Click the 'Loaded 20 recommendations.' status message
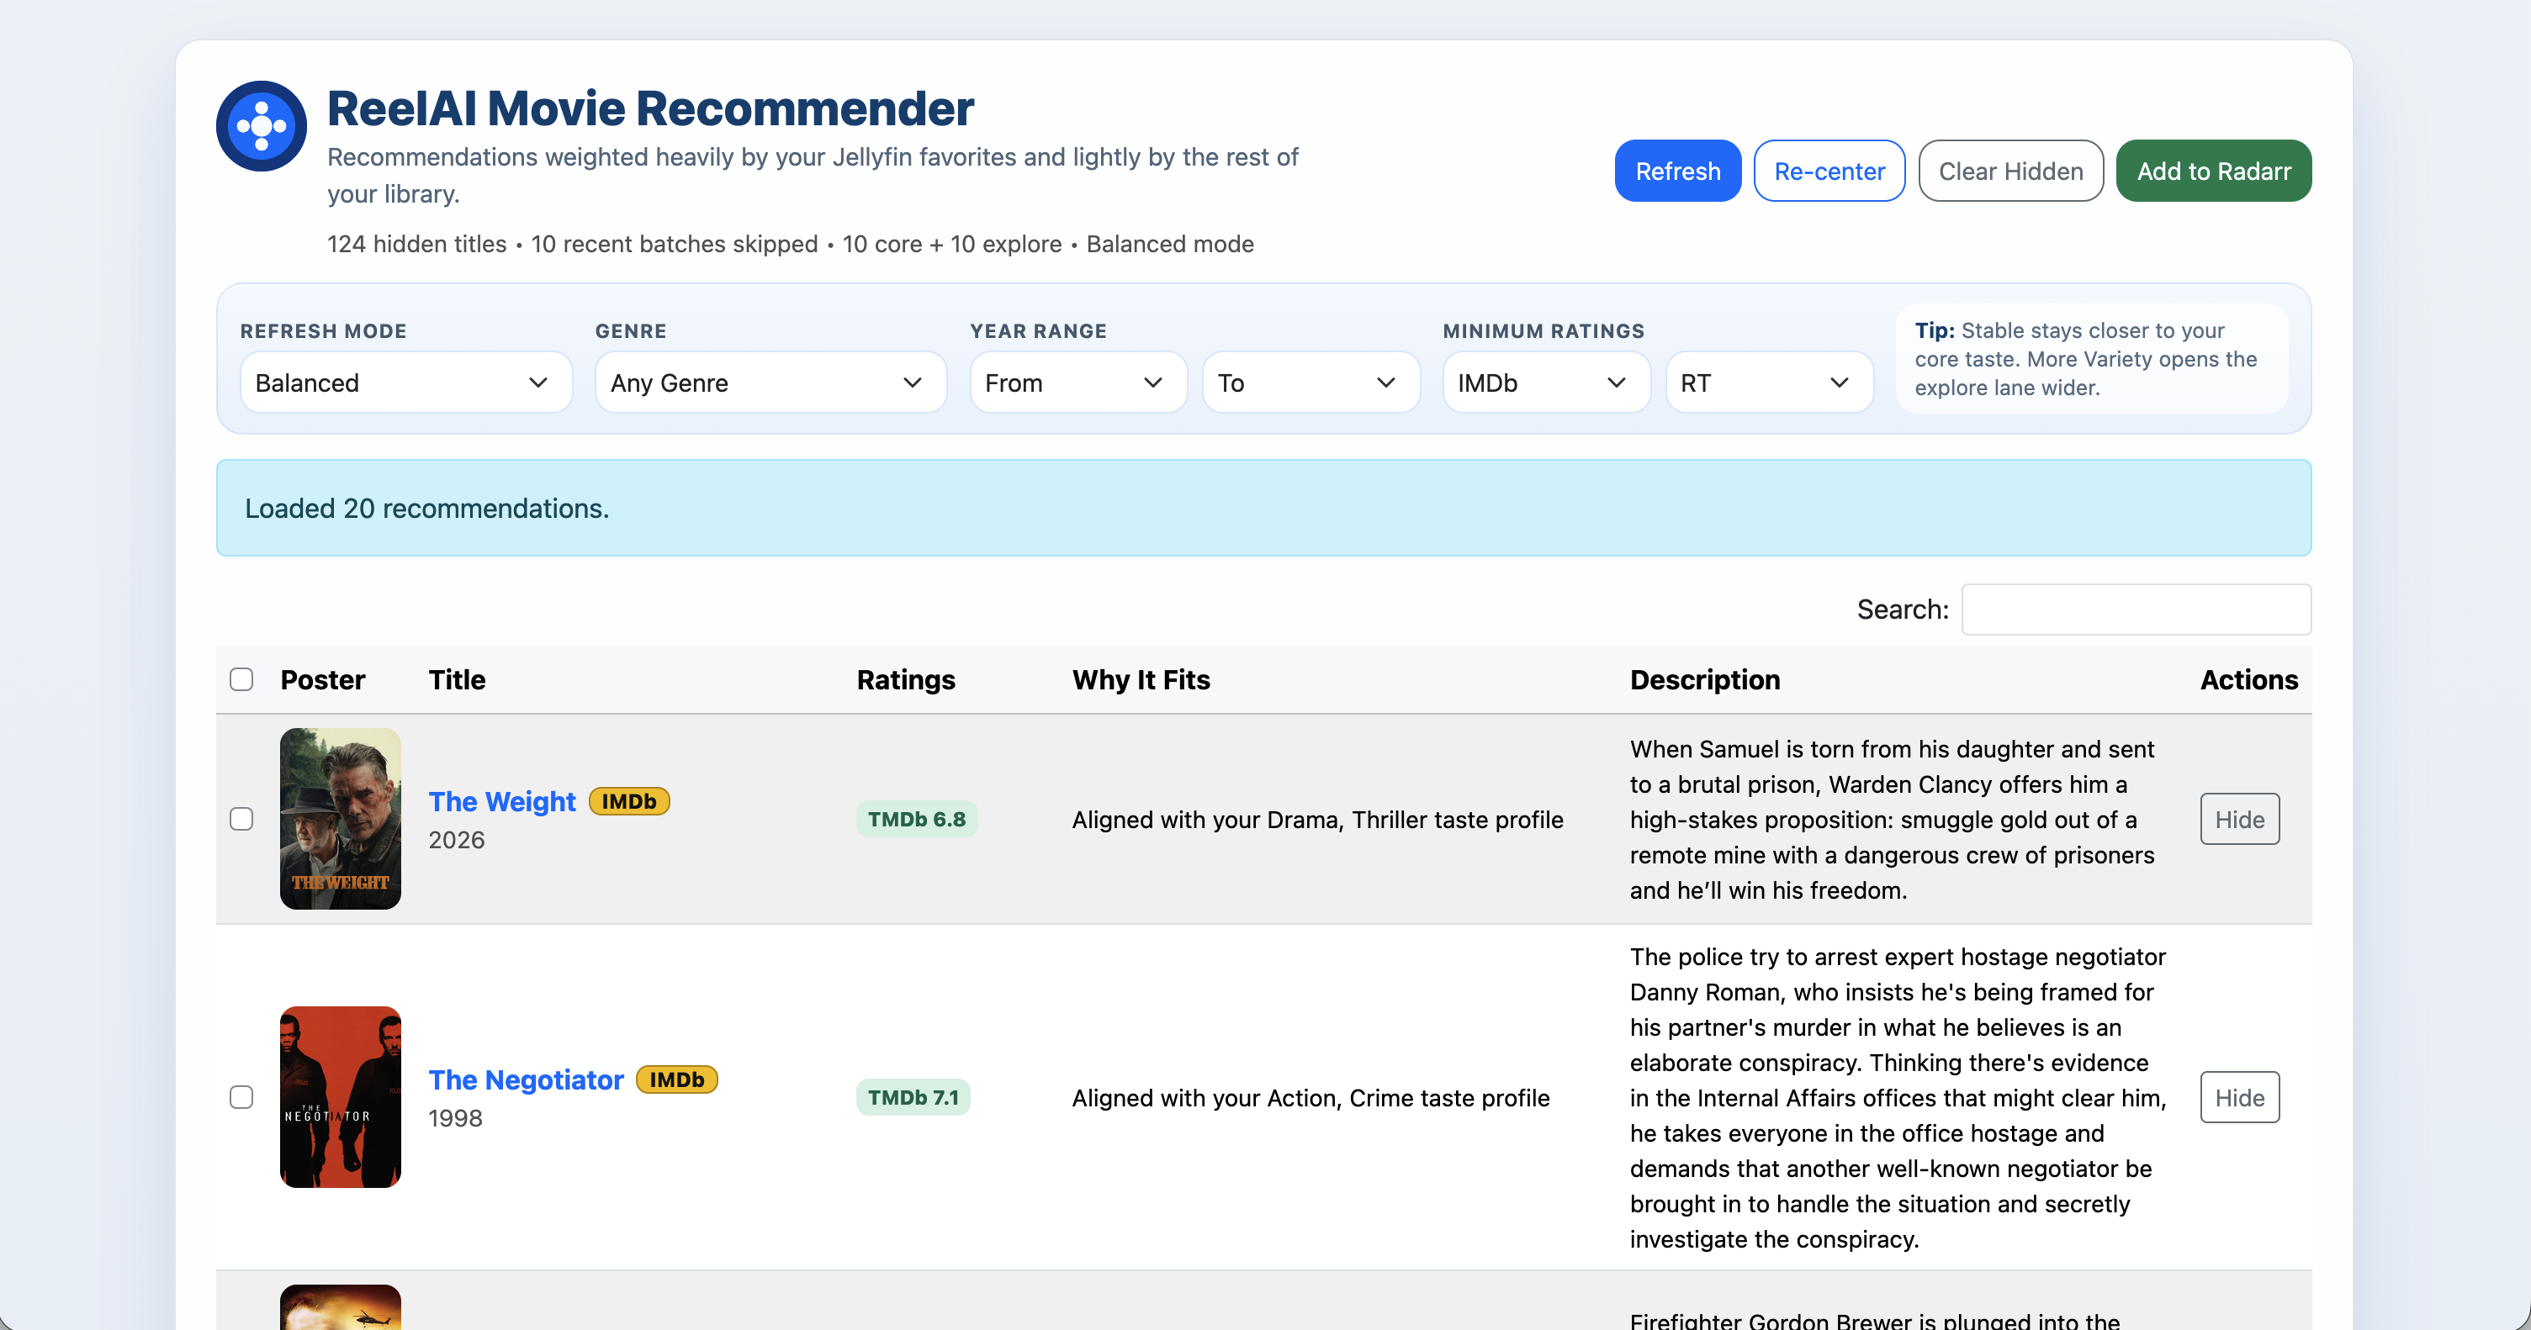The height and width of the screenshot is (1330, 2531). [426, 509]
